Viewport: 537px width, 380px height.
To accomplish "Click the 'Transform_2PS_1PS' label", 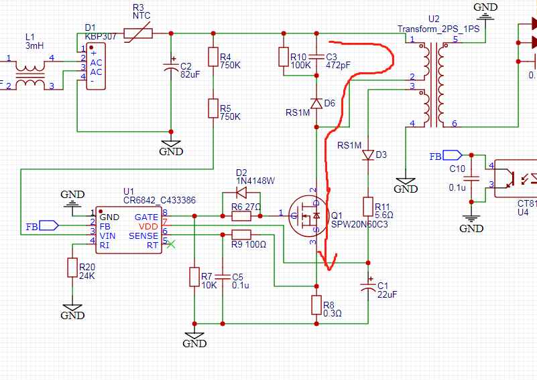I will (438, 29).
